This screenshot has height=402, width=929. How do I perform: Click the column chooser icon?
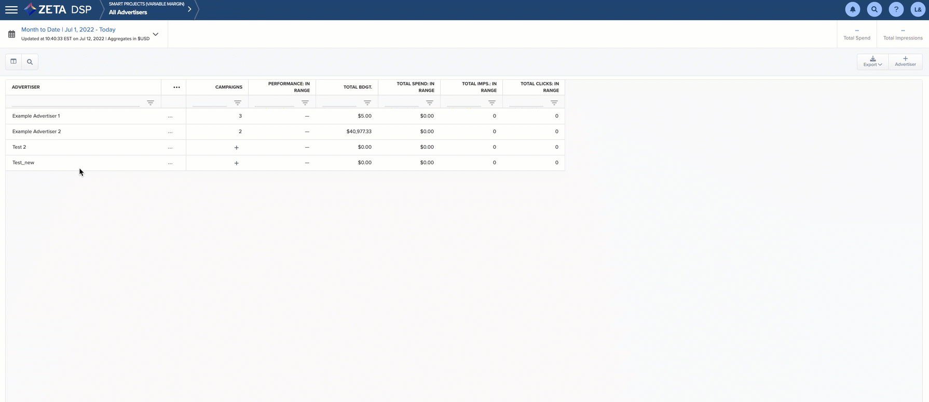click(13, 62)
